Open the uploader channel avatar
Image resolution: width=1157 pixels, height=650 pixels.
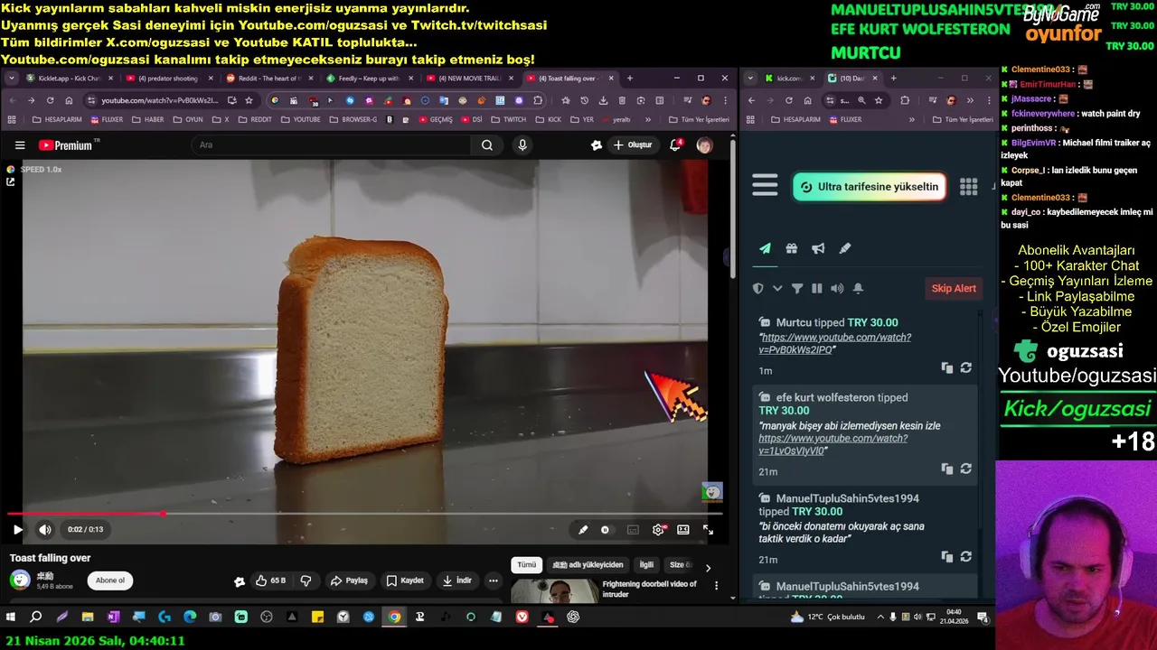pos(20,580)
